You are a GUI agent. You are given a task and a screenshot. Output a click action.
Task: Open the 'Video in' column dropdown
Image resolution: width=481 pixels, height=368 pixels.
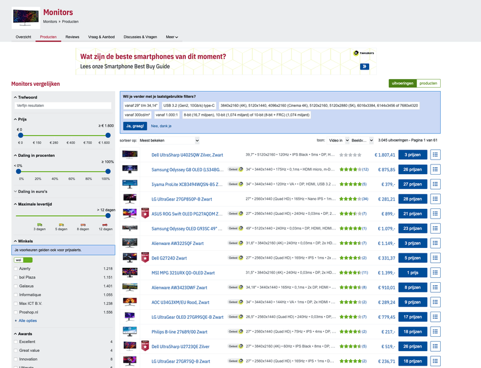coord(339,140)
